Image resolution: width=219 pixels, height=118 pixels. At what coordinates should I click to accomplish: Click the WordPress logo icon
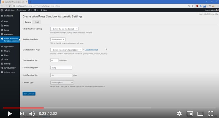(x=2, y=10)
